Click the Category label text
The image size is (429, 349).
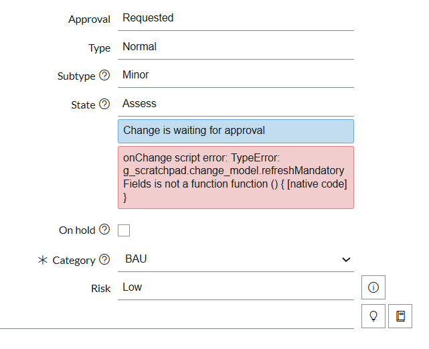point(74,261)
